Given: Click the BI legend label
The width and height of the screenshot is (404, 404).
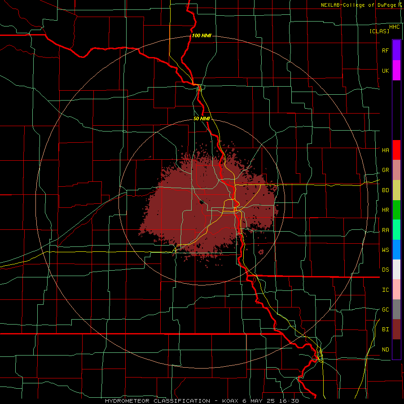Looking at the screenshot, I should [385, 329].
